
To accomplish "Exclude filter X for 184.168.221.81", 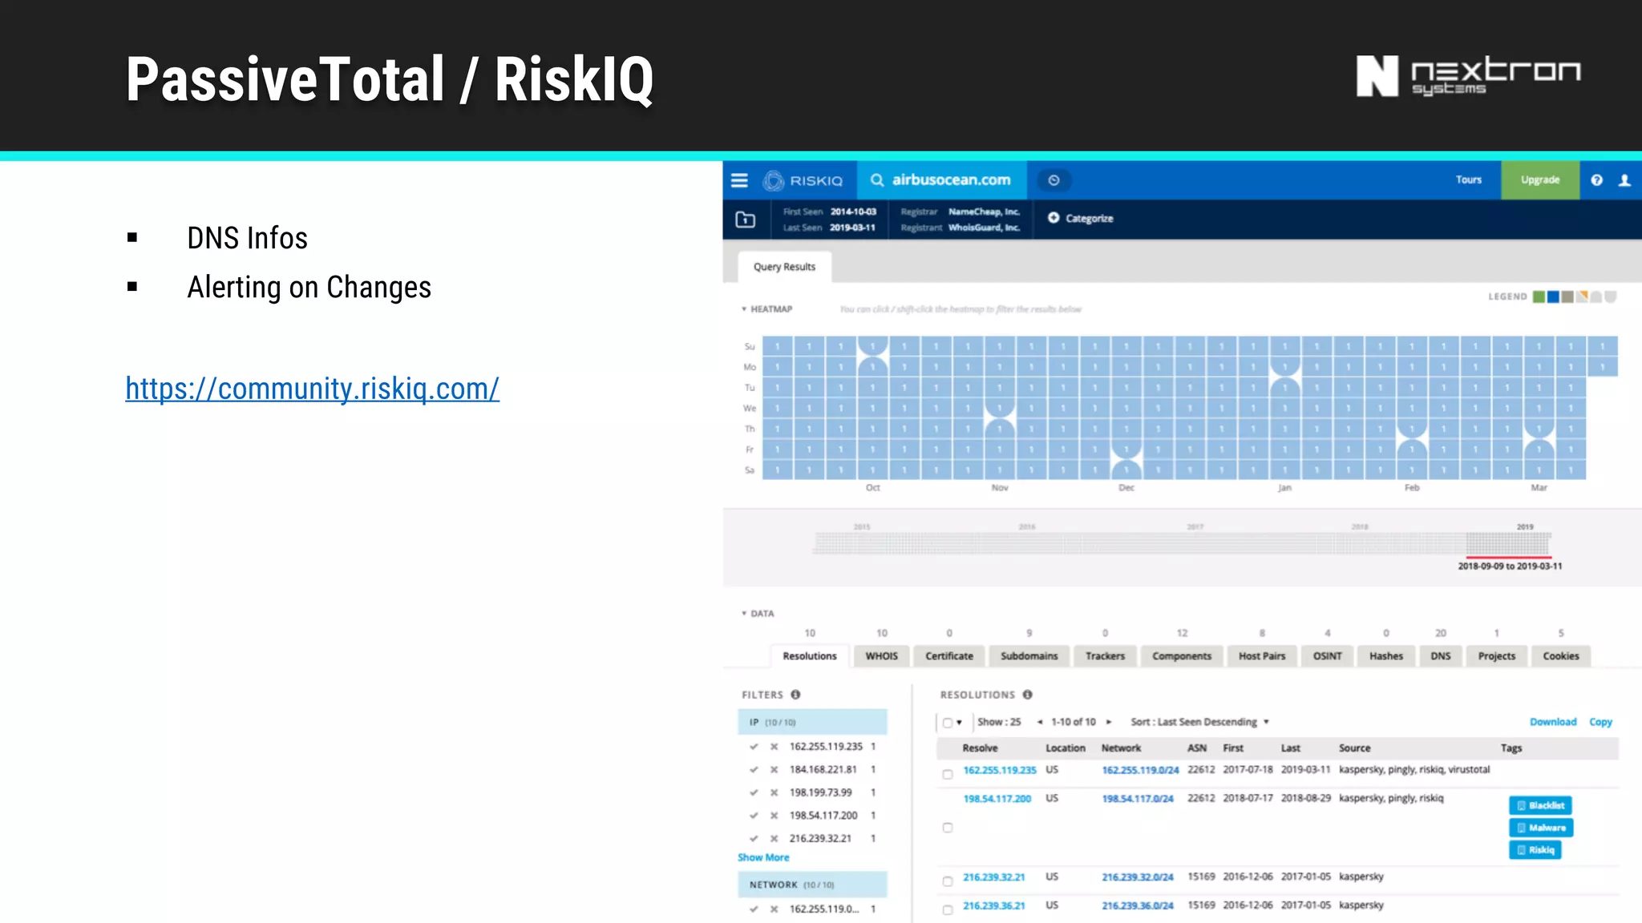I will point(774,770).
